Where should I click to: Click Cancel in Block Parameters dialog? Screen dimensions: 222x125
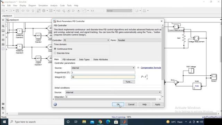click(131, 105)
